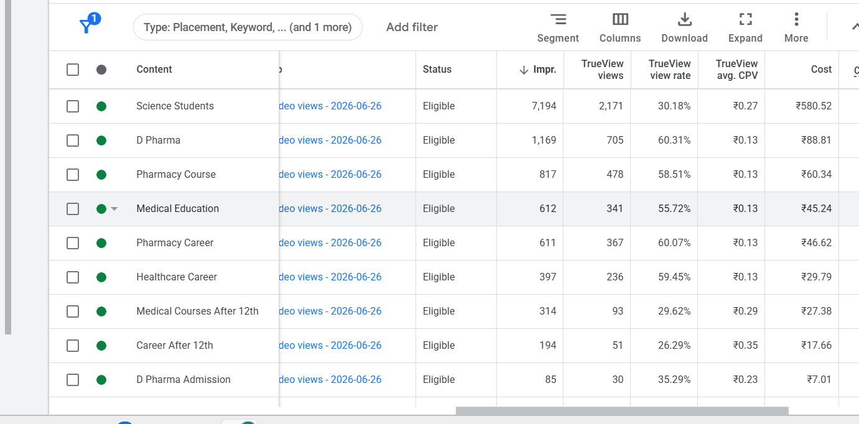
Task: Sort by the TrueView views header
Action: (x=602, y=70)
